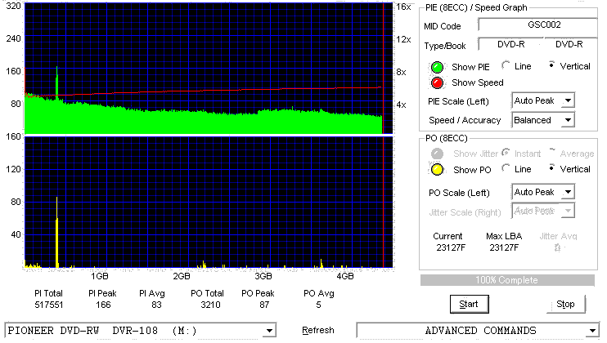This screenshot has width=607, height=343.
Task: Click the Max LBA value 23127F
Action: pyautogui.click(x=504, y=247)
